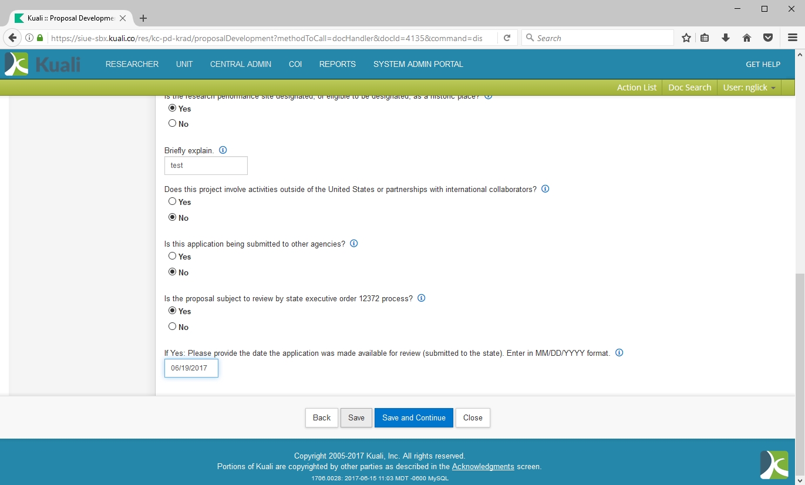
Task: Click the Firefox home icon
Action: coord(747,38)
